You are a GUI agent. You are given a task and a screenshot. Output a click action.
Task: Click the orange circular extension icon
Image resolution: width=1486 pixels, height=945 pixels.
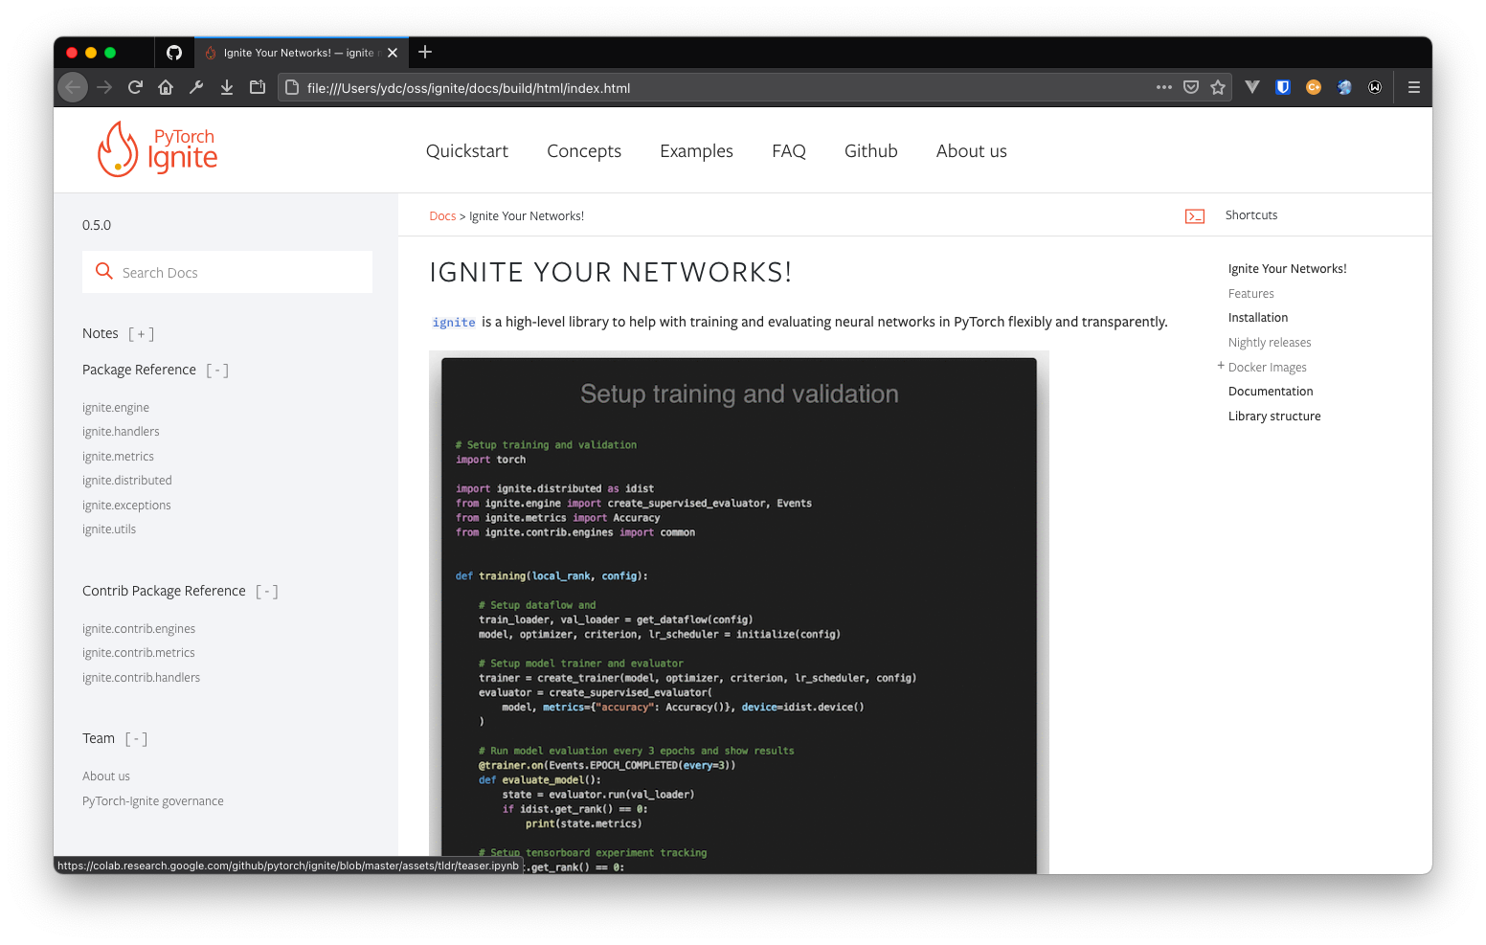[1314, 87]
